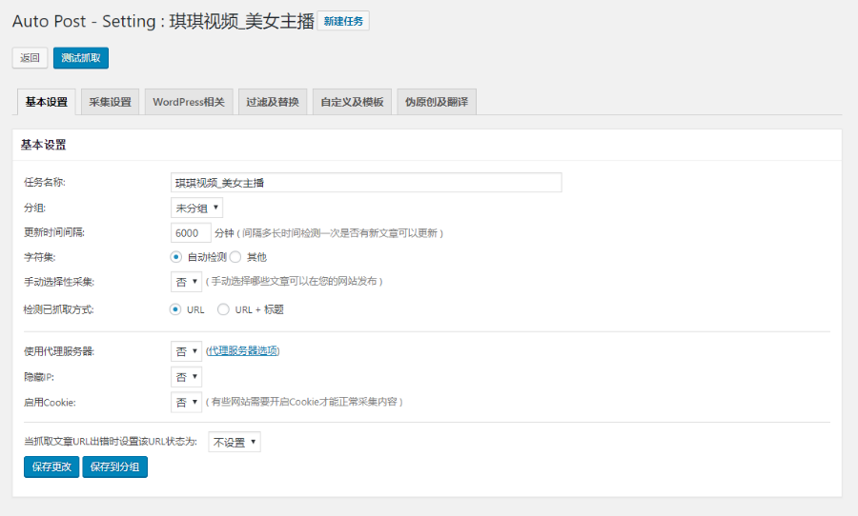
Task: Click the 返回 button
Action: click(x=31, y=58)
